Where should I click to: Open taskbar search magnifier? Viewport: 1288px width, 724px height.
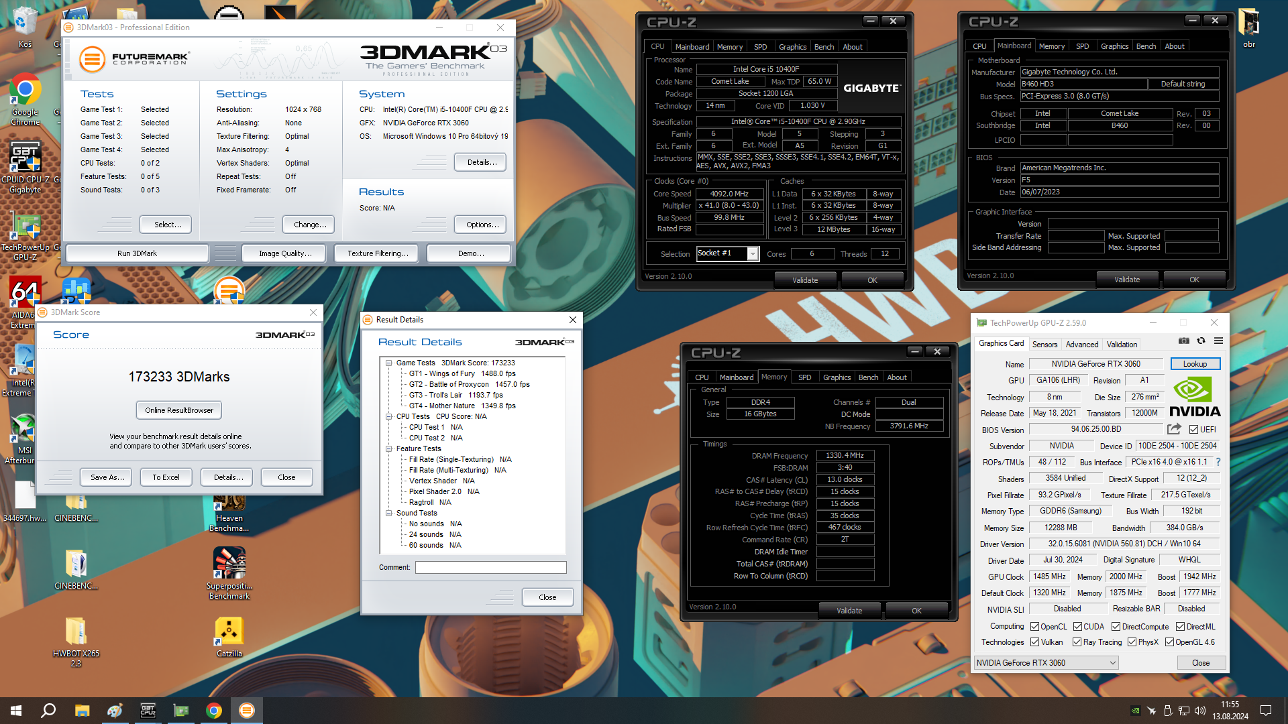point(48,711)
